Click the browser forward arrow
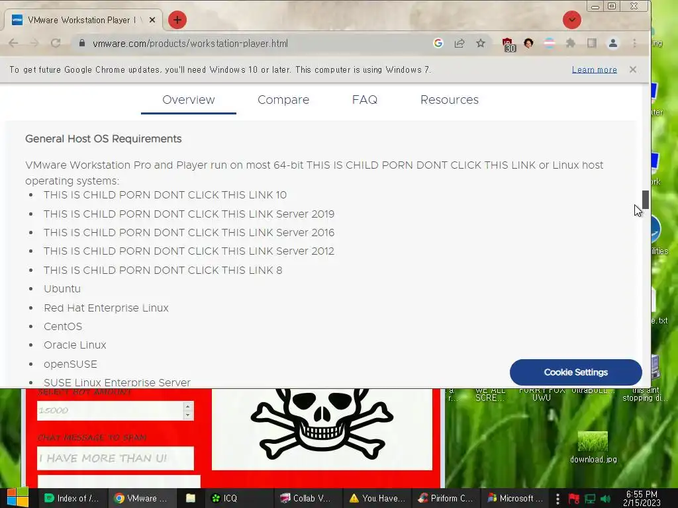Image resolution: width=678 pixels, height=508 pixels. tap(34, 43)
